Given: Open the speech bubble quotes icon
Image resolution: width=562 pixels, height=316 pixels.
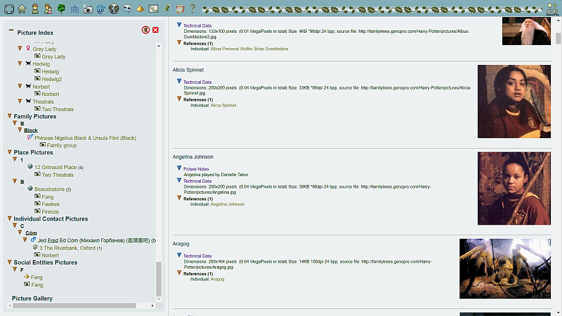Looking at the screenshot, I should (x=127, y=8).
